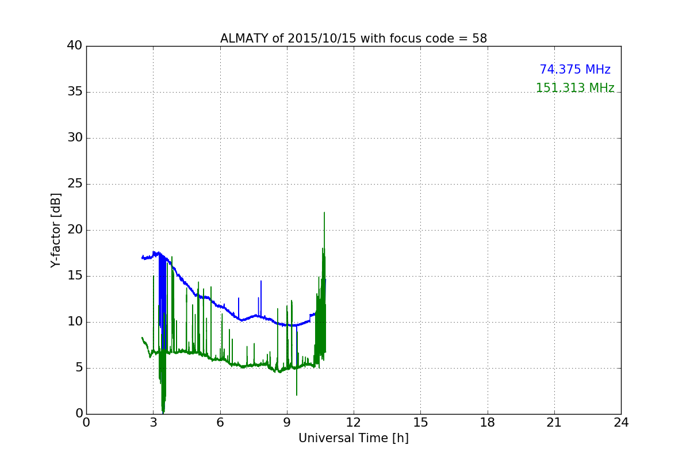Click the x-axis tick label 12
This screenshot has height=460, width=690.
tap(354, 423)
